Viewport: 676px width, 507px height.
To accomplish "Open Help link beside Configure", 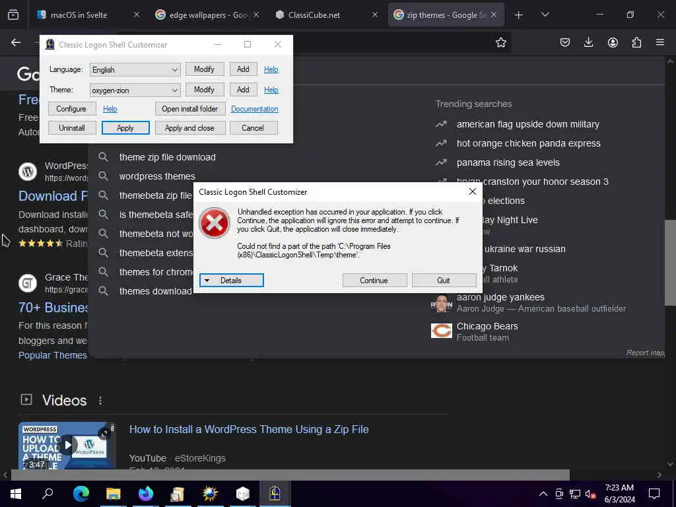I will 110,109.
